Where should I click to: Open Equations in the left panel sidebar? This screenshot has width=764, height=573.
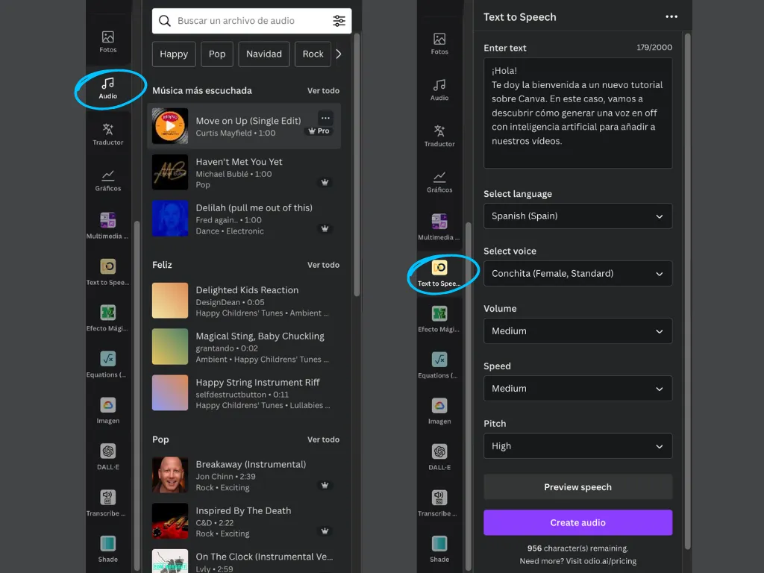[x=107, y=364]
